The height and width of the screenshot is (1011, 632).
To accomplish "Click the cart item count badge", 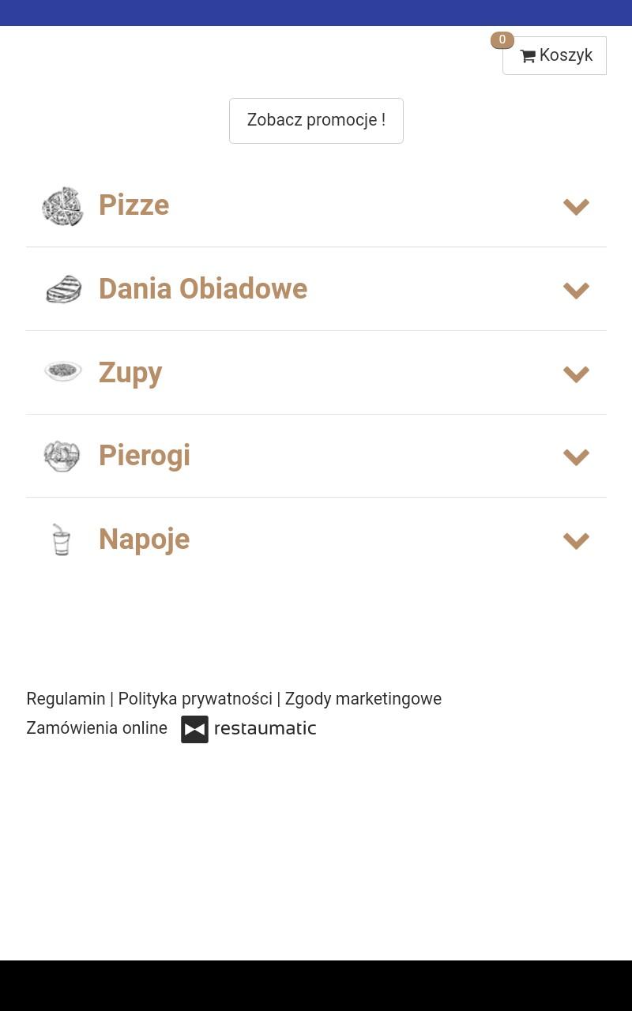I will point(502,40).
